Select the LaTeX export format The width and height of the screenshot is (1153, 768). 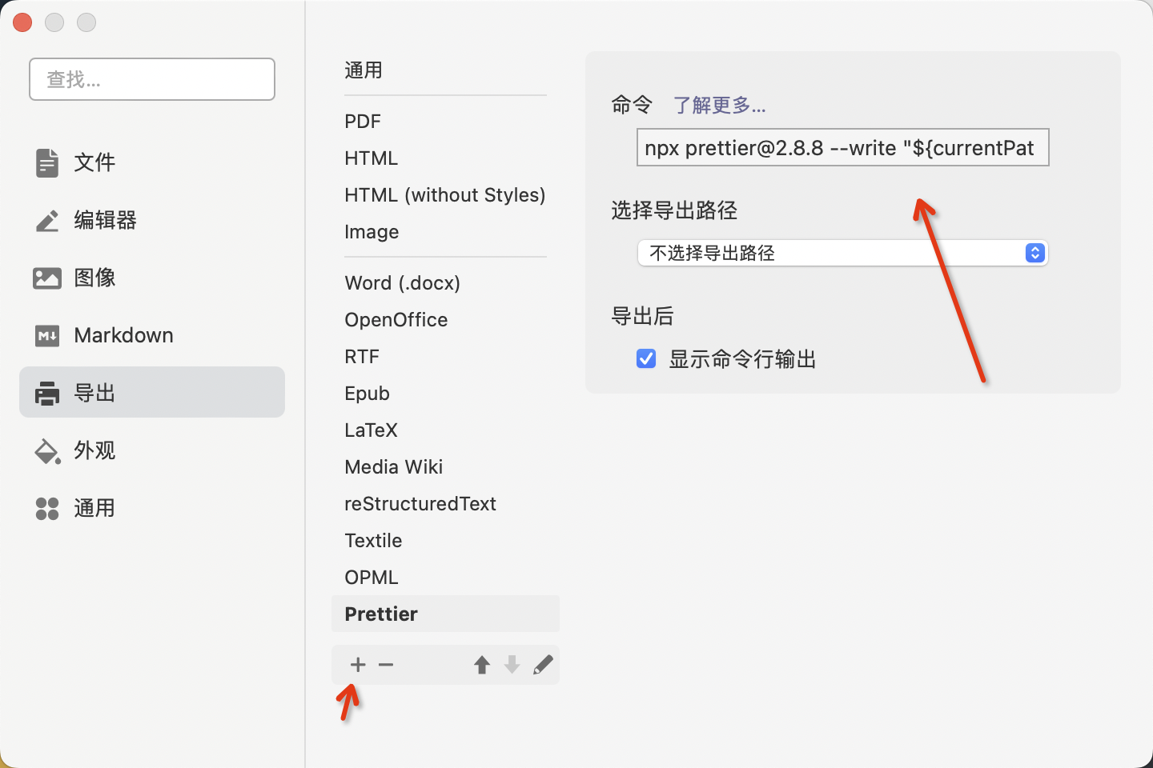coord(371,430)
